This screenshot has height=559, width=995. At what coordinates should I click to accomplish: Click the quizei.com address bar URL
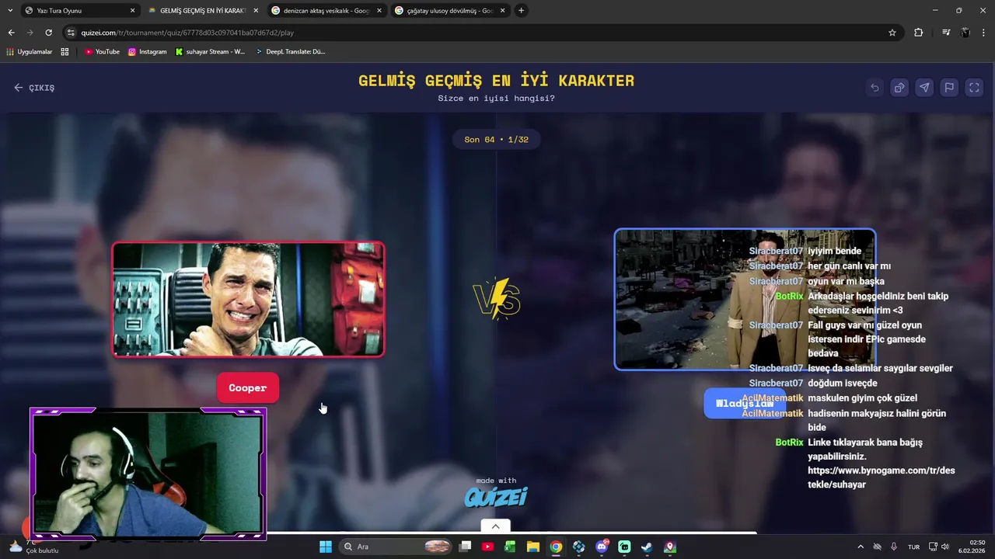tap(187, 33)
